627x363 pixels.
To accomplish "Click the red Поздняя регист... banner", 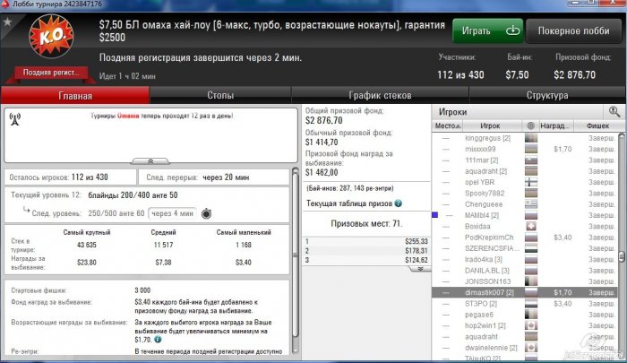I will click(51, 73).
